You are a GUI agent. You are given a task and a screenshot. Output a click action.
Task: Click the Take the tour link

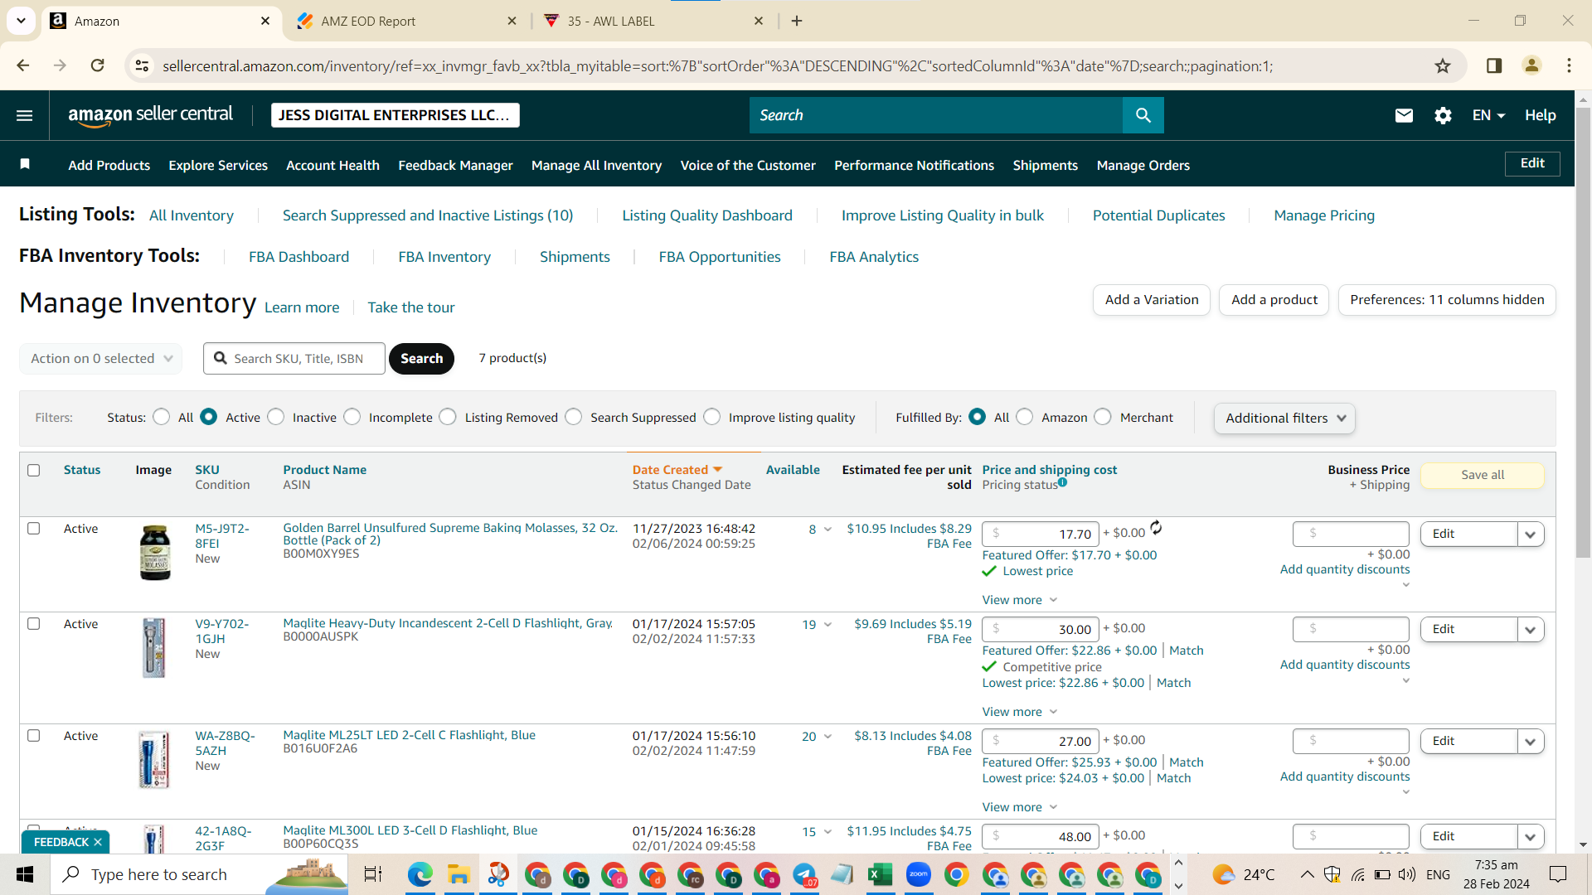[x=410, y=307]
